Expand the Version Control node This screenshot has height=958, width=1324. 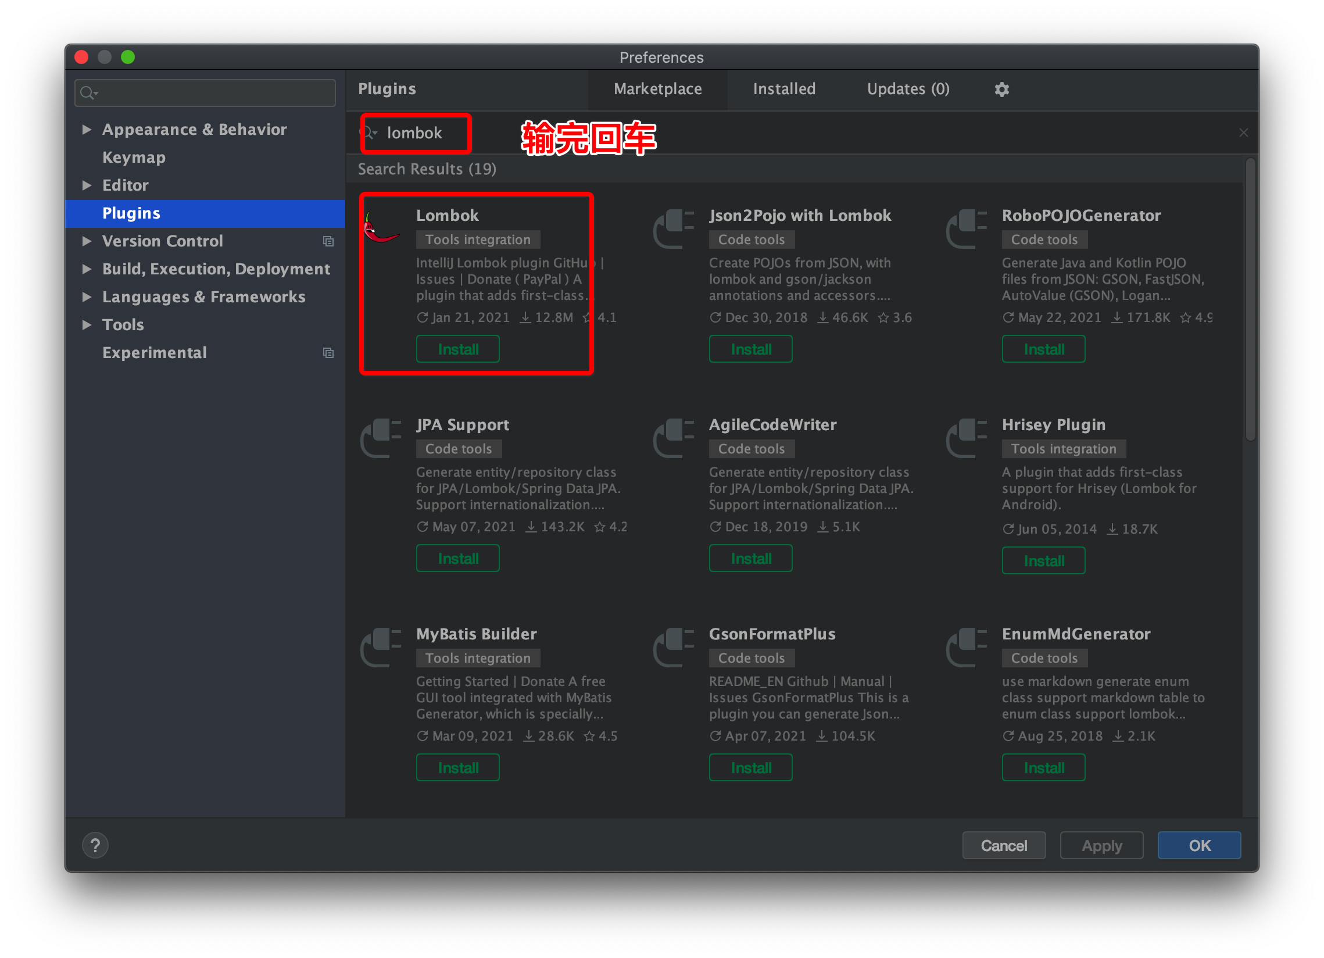tap(87, 241)
